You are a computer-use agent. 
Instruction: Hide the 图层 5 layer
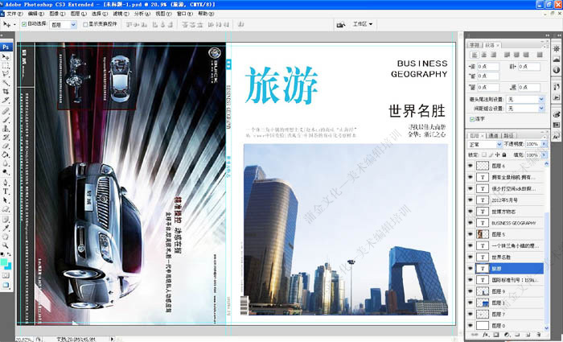tap(470, 234)
